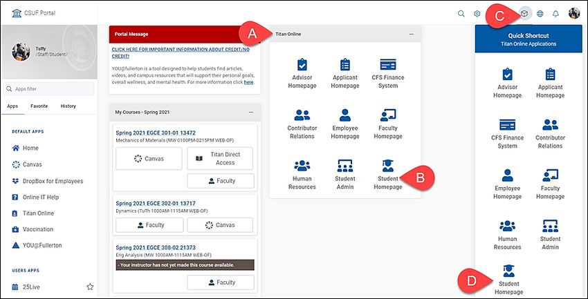
Task: Switch to the Apps tab
Action: pyautogui.click(x=12, y=106)
